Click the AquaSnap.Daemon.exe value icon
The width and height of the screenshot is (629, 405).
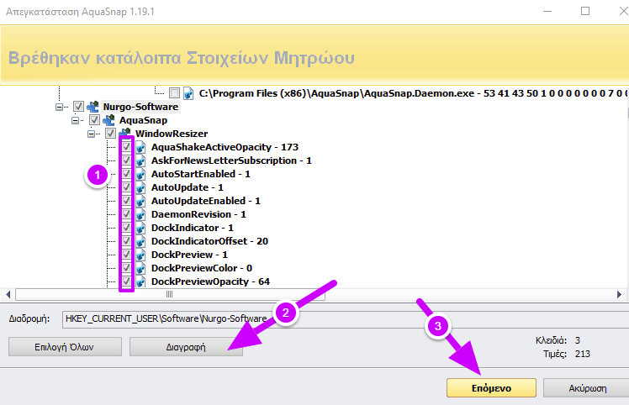[x=188, y=93]
